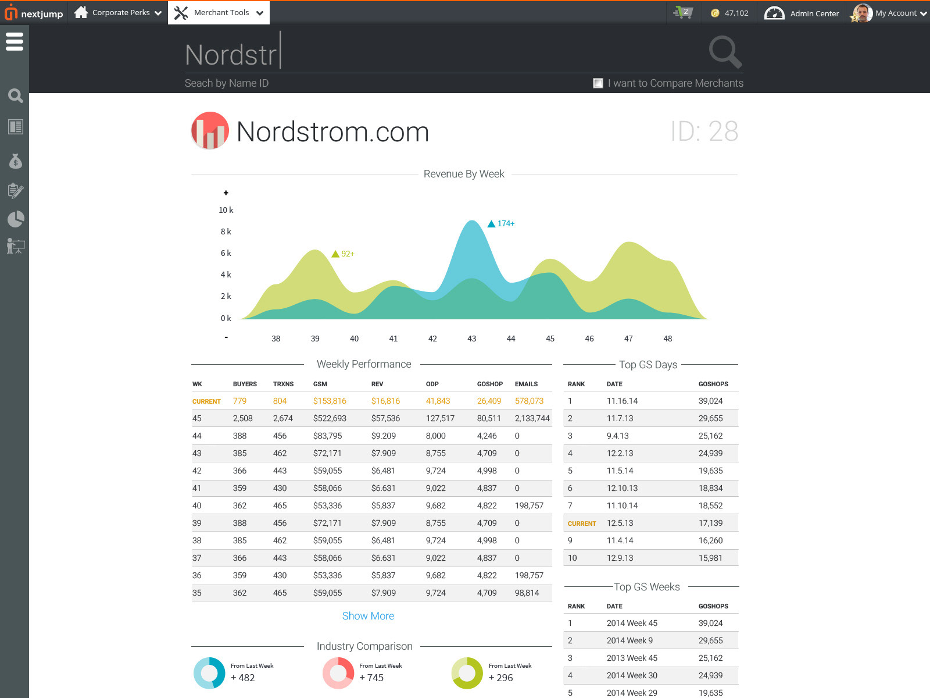This screenshot has width=930, height=698.
Task: Click the Corporate Perks home icon
Action: [81, 12]
